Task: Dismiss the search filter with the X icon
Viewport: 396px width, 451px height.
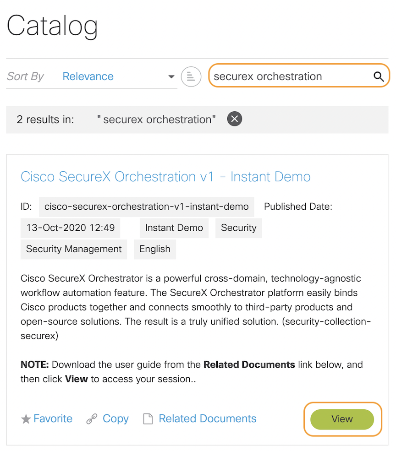Action: click(x=234, y=119)
